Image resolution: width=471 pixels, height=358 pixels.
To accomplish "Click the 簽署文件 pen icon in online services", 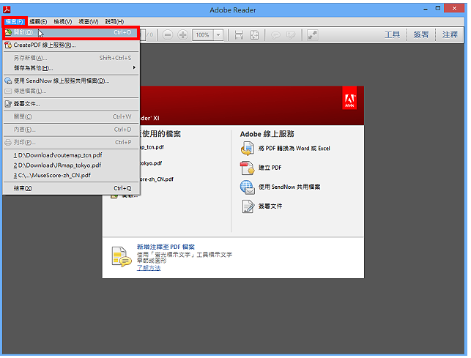I will [x=248, y=206].
